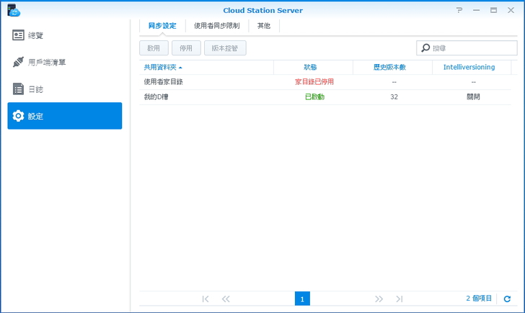This screenshot has width=525, height=313.
Task: Click the Cloud Station Server app icon
Action: pos(14,10)
